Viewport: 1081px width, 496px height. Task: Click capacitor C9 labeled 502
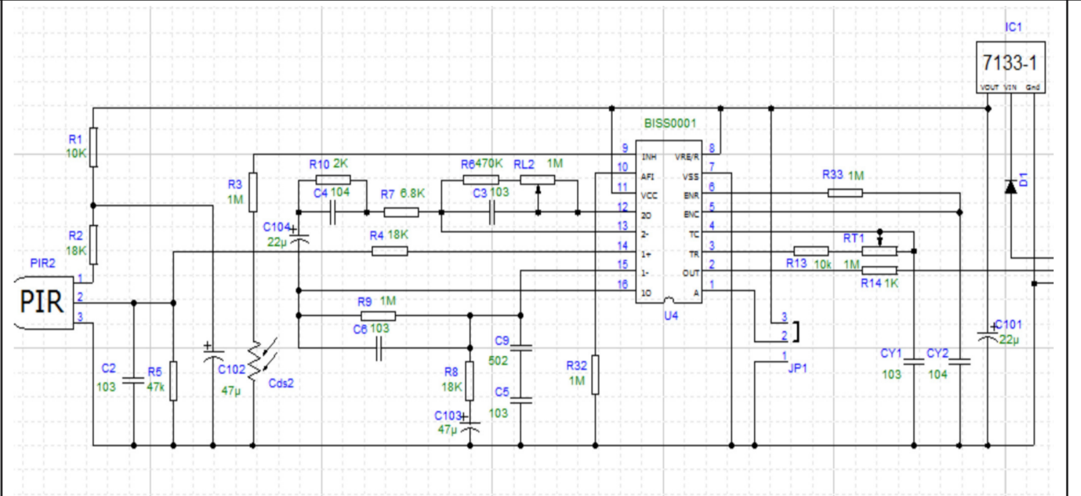(520, 348)
